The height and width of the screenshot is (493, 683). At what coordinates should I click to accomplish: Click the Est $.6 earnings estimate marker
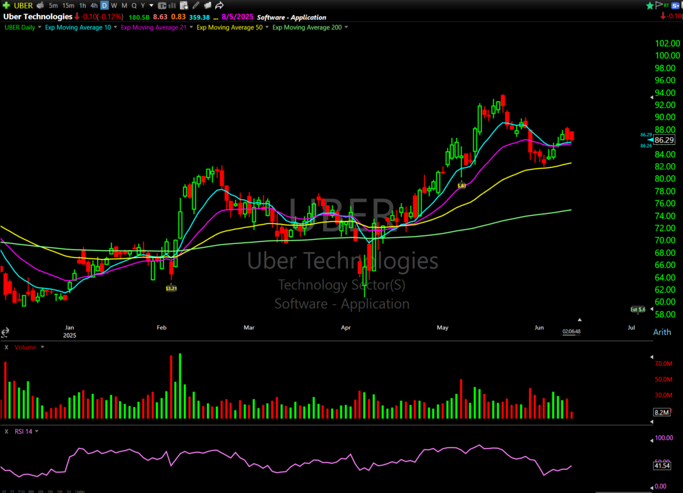(638, 309)
